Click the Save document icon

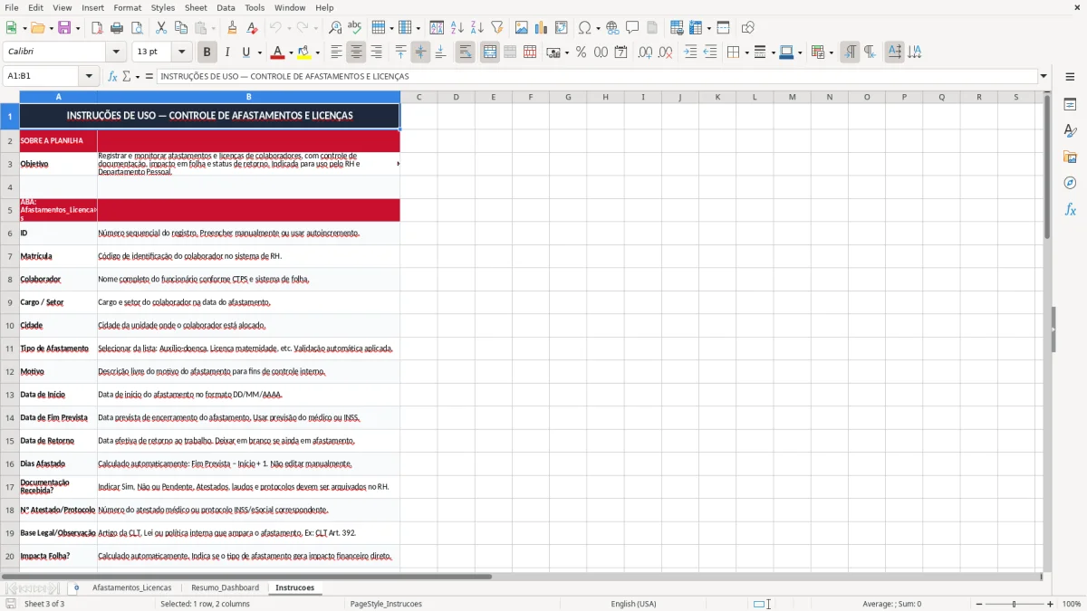click(x=64, y=28)
